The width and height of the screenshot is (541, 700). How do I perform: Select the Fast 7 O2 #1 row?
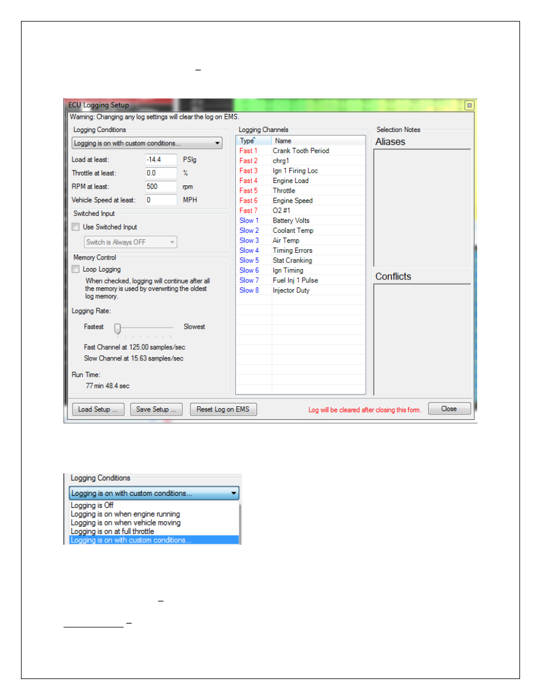coord(301,210)
